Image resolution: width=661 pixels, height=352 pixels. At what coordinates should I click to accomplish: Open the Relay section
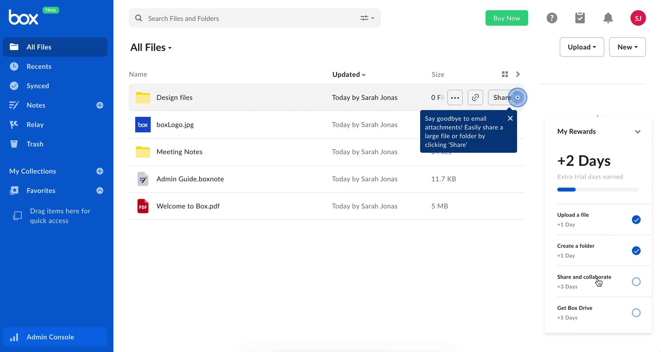(x=35, y=124)
